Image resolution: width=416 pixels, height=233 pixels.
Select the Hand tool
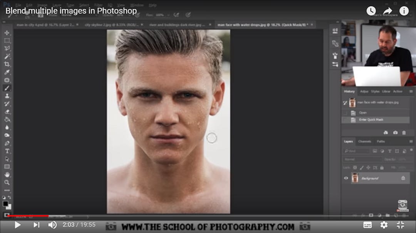(7, 175)
